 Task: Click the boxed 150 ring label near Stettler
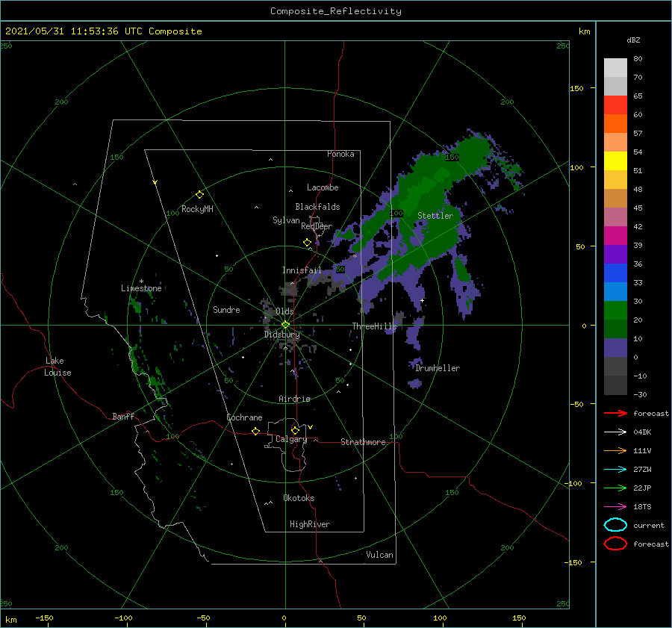pyautogui.click(x=452, y=158)
